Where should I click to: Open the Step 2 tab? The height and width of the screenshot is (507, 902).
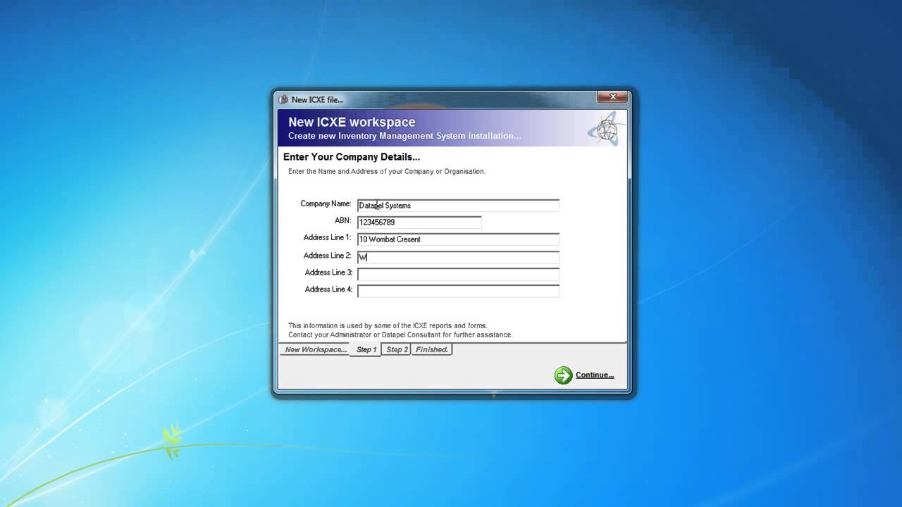(397, 349)
